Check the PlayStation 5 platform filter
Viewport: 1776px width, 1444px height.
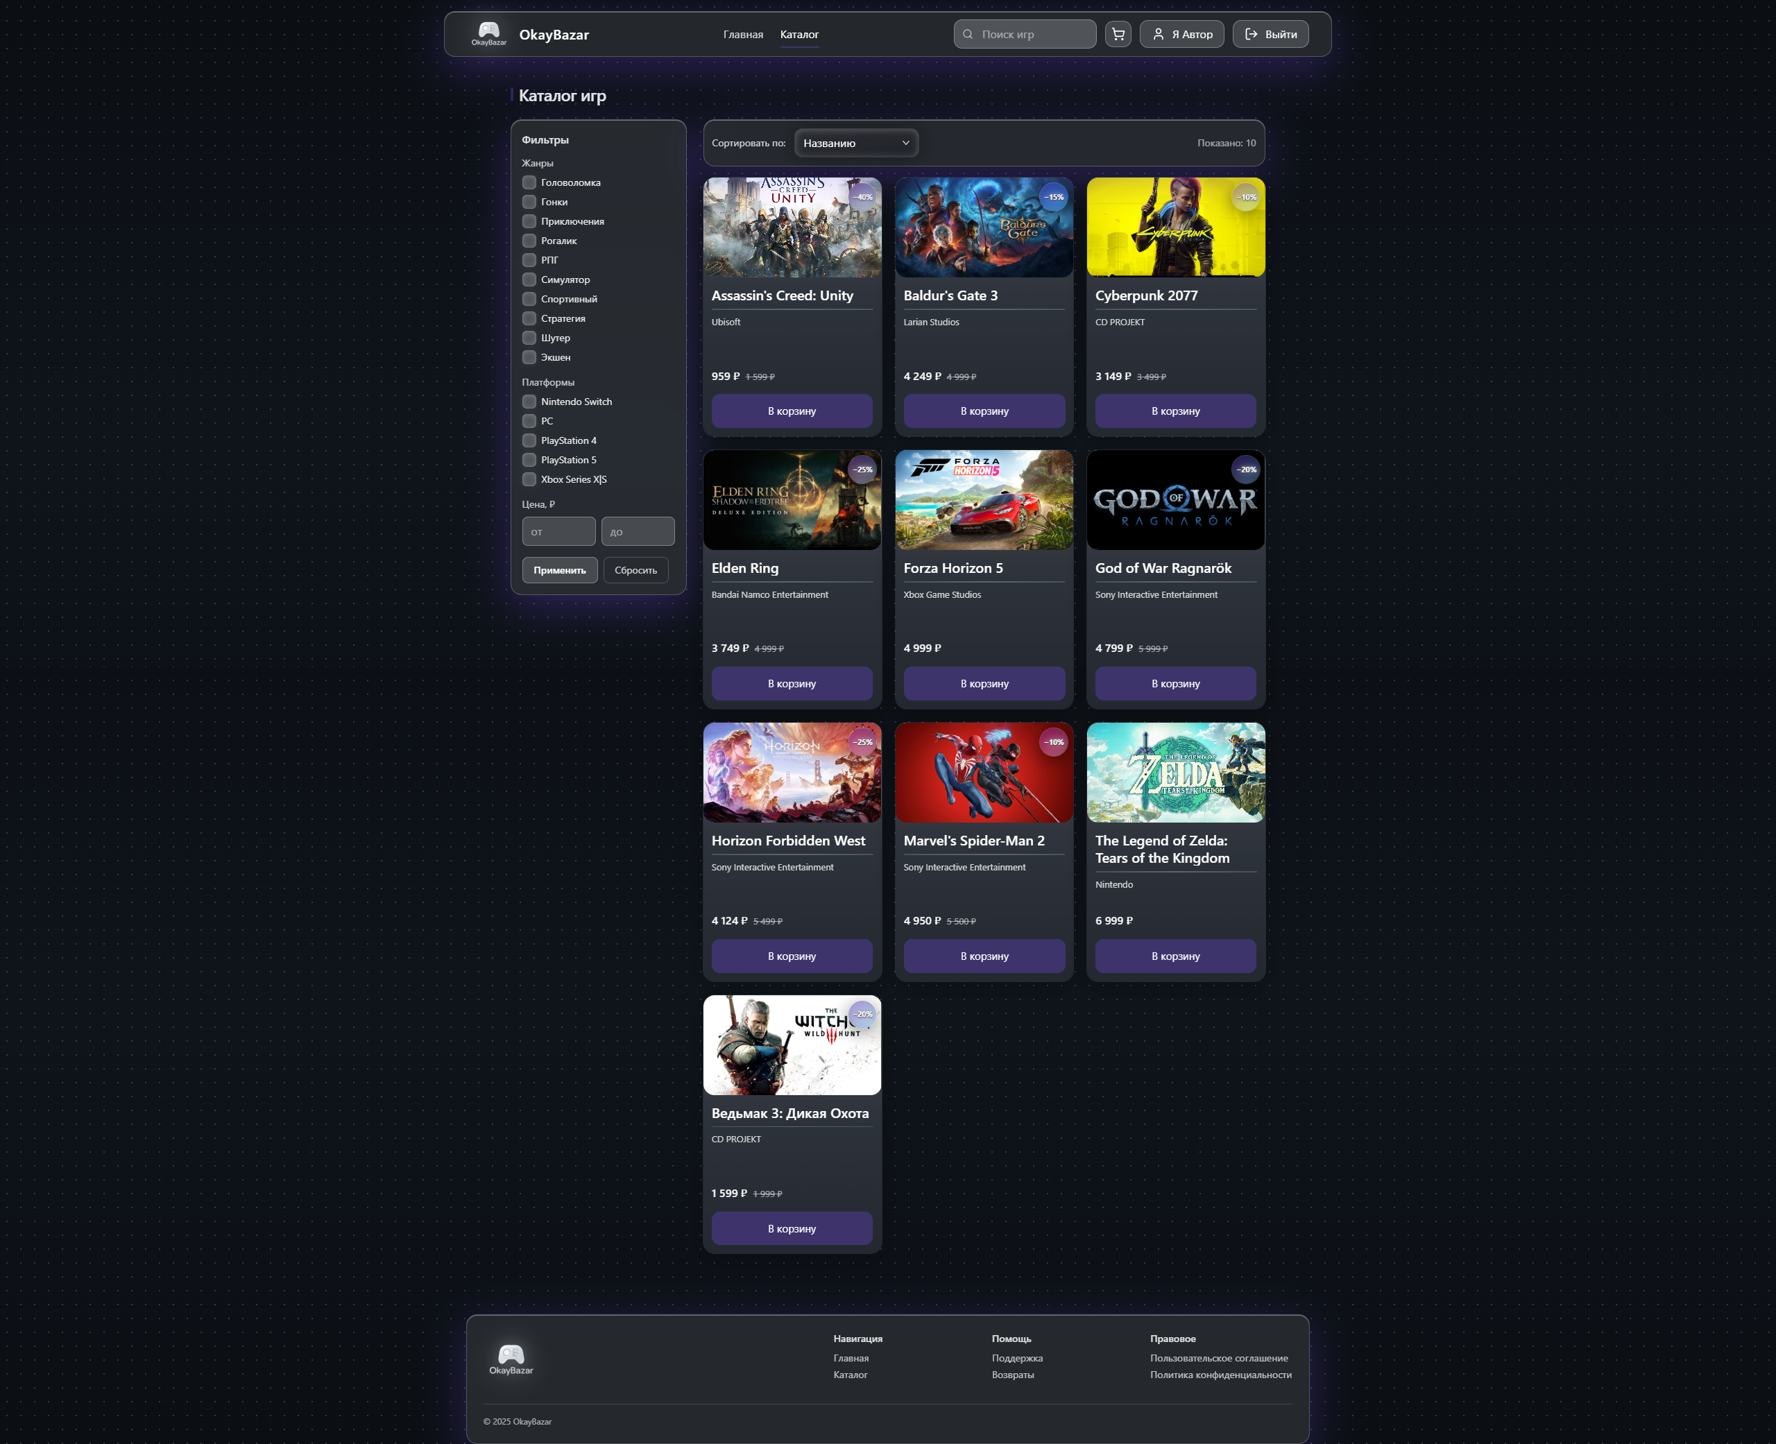[529, 460]
